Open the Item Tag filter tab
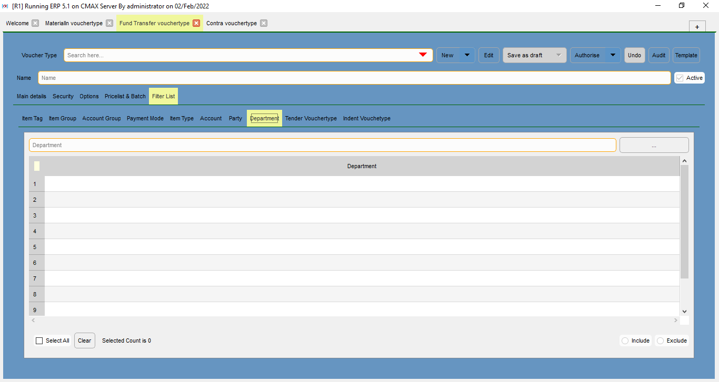 point(32,118)
